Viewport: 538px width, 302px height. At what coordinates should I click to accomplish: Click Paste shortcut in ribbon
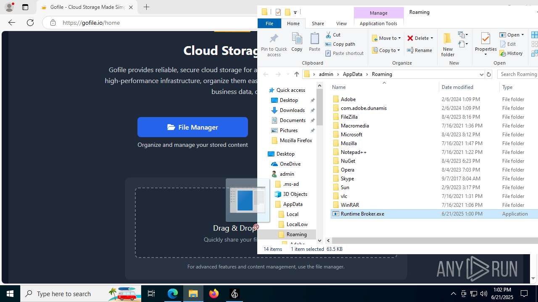[x=344, y=53]
